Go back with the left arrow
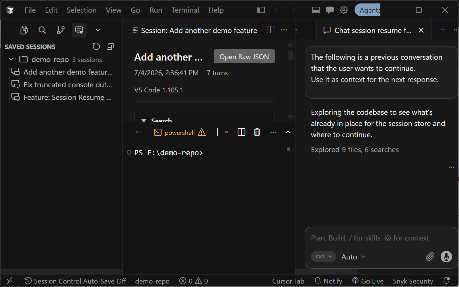Viewport: 459px width, 287px height. point(278,10)
